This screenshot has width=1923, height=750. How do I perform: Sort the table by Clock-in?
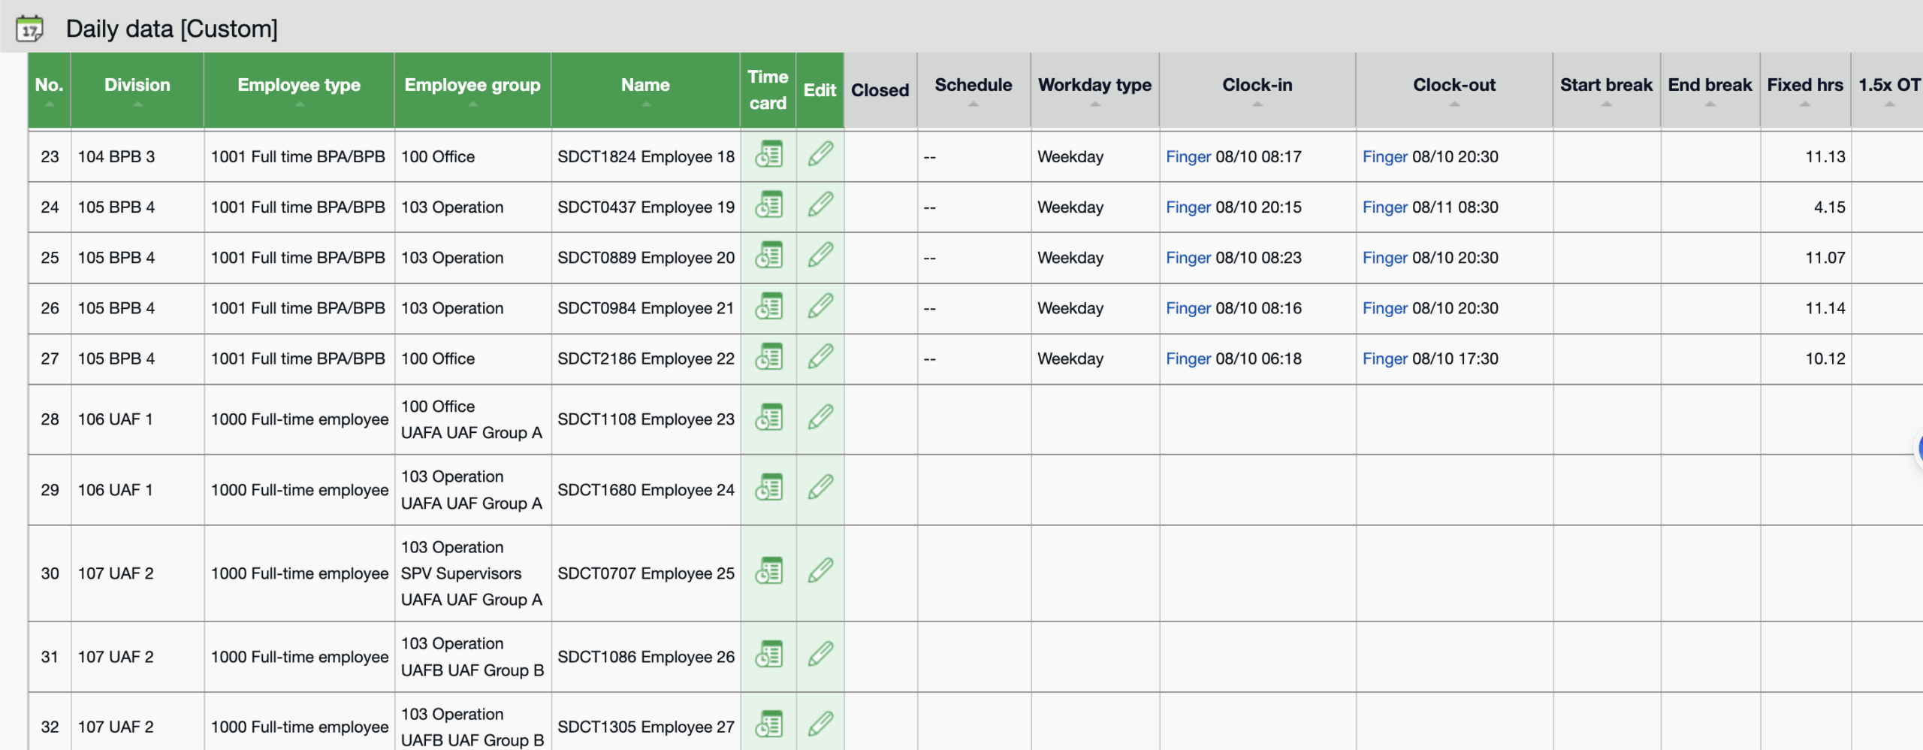click(x=1257, y=86)
